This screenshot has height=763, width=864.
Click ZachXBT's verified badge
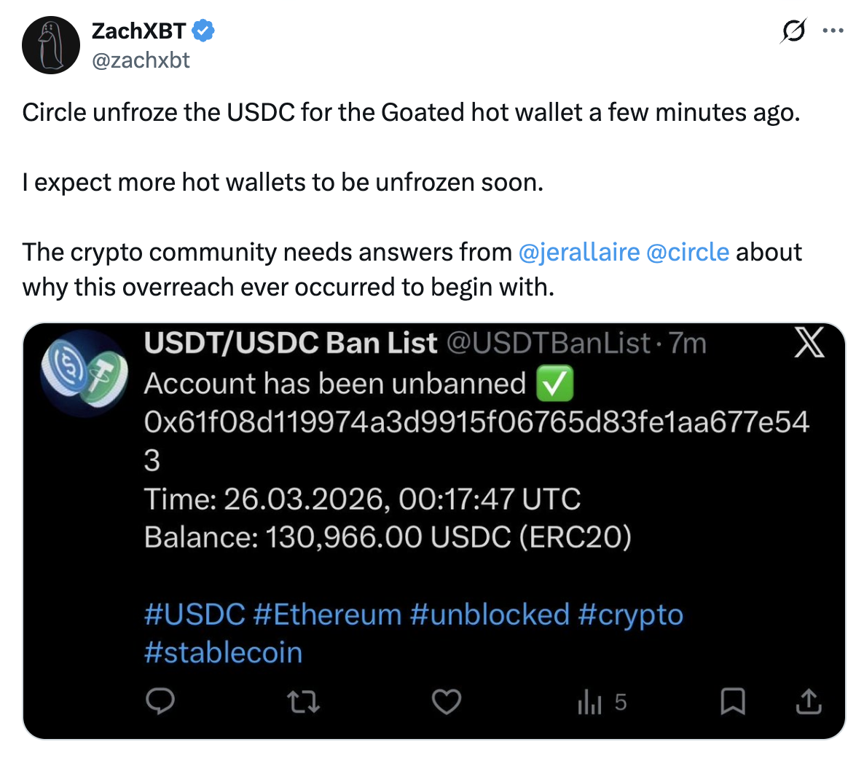[x=203, y=30]
